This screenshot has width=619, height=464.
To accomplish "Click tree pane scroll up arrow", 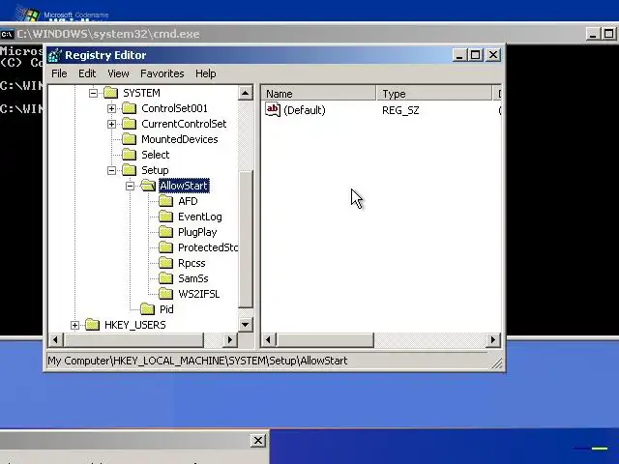I will (x=245, y=93).
